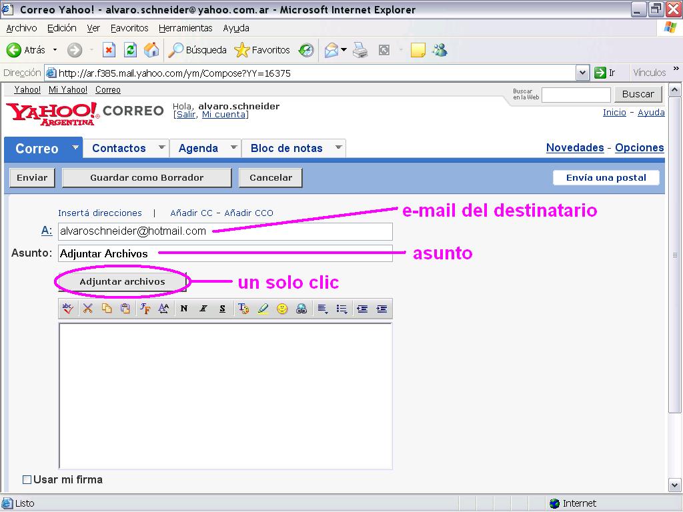Open the address bar dropdown
Viewport: 683px width, 512px height.
pyautogui.click(x=582, y=73)
